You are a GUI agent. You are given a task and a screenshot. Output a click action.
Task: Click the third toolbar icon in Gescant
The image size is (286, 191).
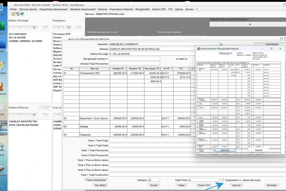22,14
